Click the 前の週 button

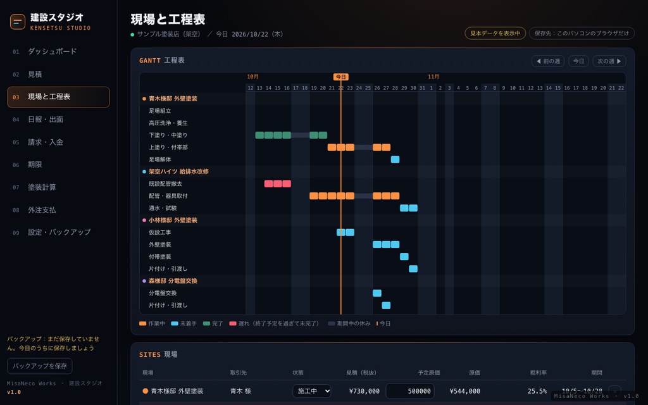548,61
